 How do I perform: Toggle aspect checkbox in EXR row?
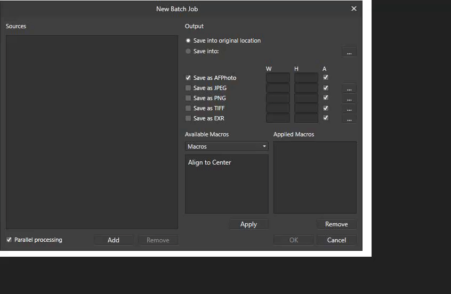point(326,118)
